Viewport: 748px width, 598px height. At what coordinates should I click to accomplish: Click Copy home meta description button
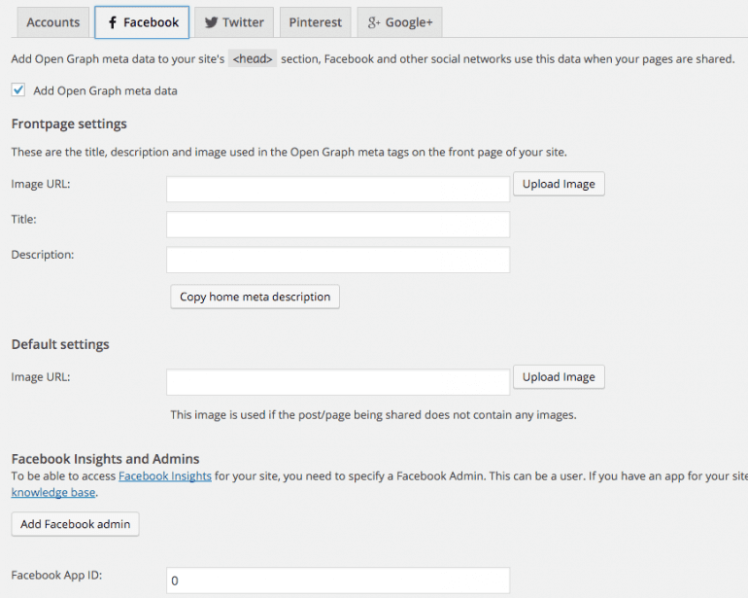click(255, 297)
